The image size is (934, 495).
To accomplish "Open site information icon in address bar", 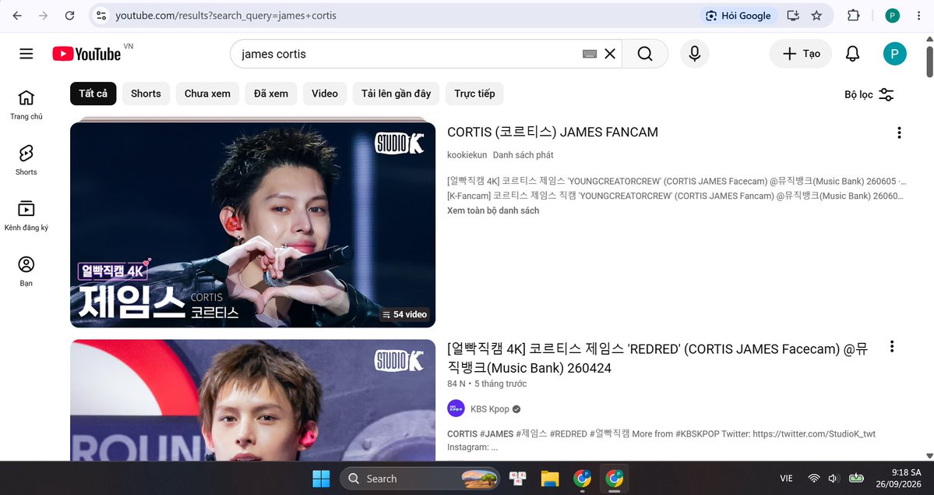I will point(101,16).
